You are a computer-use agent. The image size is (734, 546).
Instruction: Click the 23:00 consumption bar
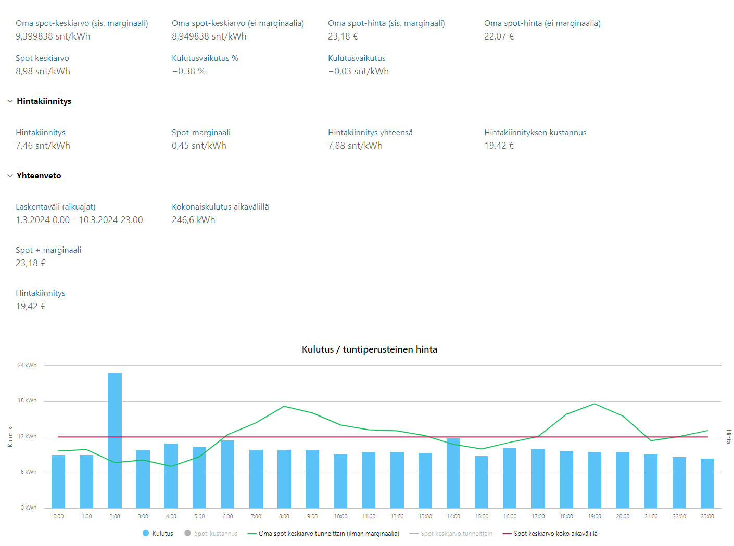(707, 483)
